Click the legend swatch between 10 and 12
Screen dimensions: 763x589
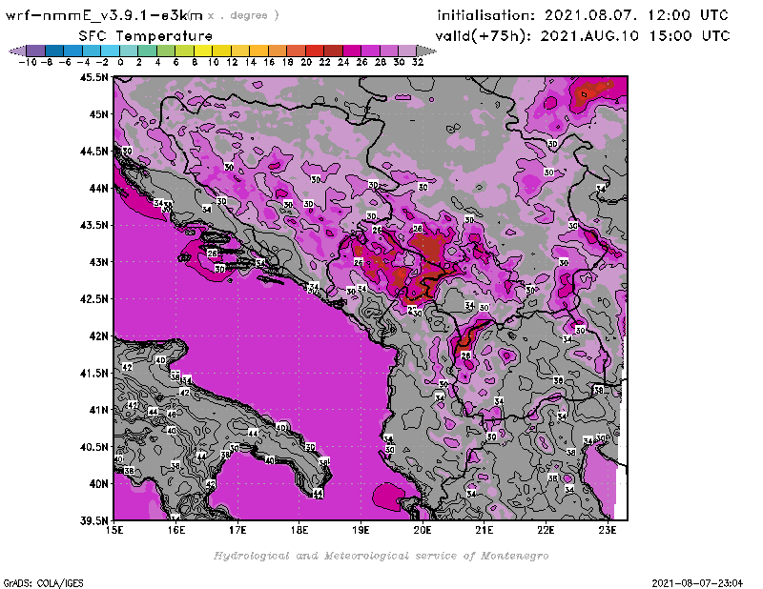pos(221,51)
